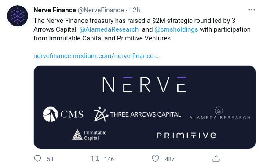
Task: Click the Nerve Finance display name
Action: point(55,10)
